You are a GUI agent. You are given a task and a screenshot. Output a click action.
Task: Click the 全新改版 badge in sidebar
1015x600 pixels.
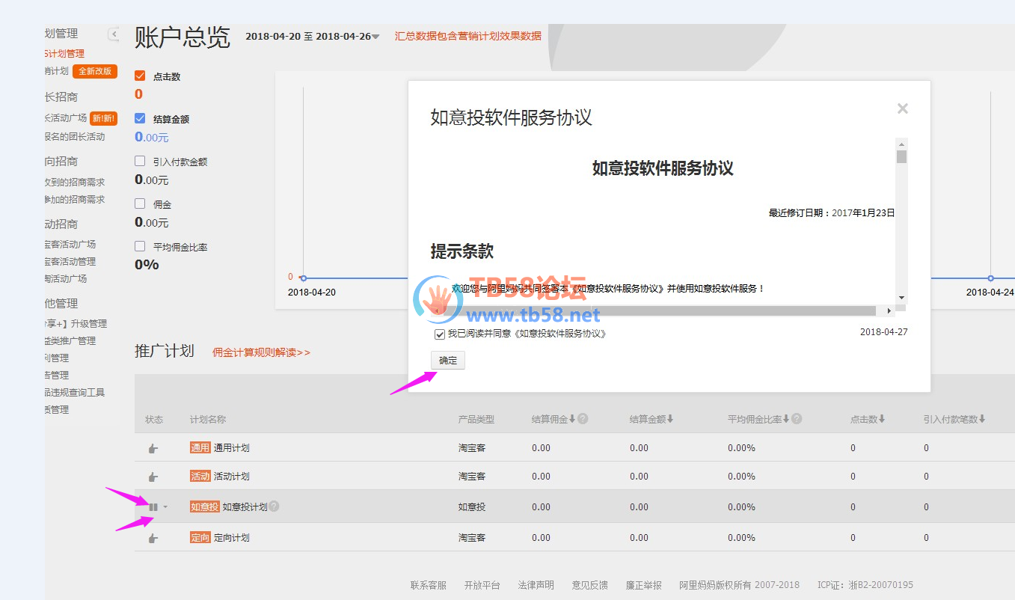tap(95, 71)
